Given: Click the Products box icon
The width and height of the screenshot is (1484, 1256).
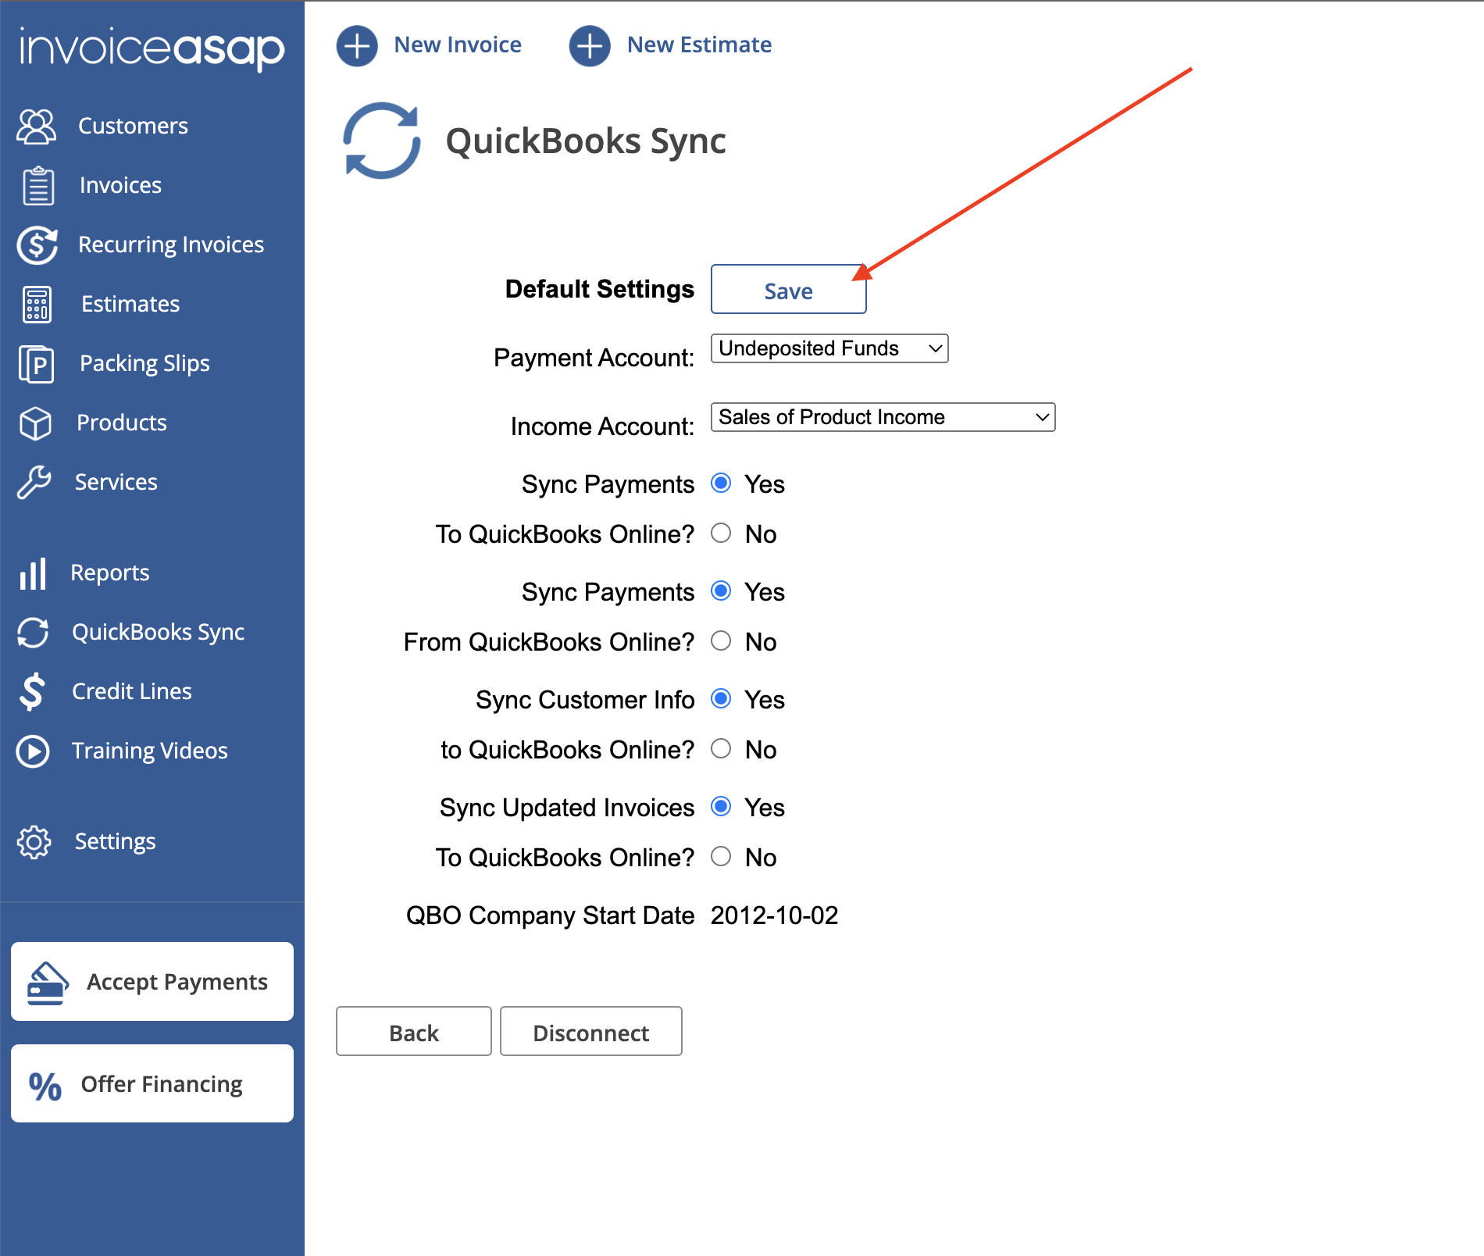Looking at the screenshot, I should 36,423.
